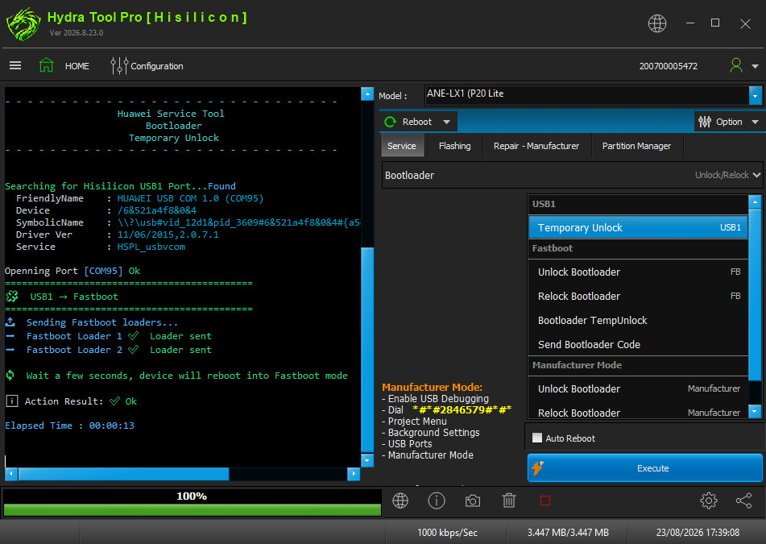766x544 pixels.
Task: Open the Model combo box dropdown
Action: coord(756,96)
